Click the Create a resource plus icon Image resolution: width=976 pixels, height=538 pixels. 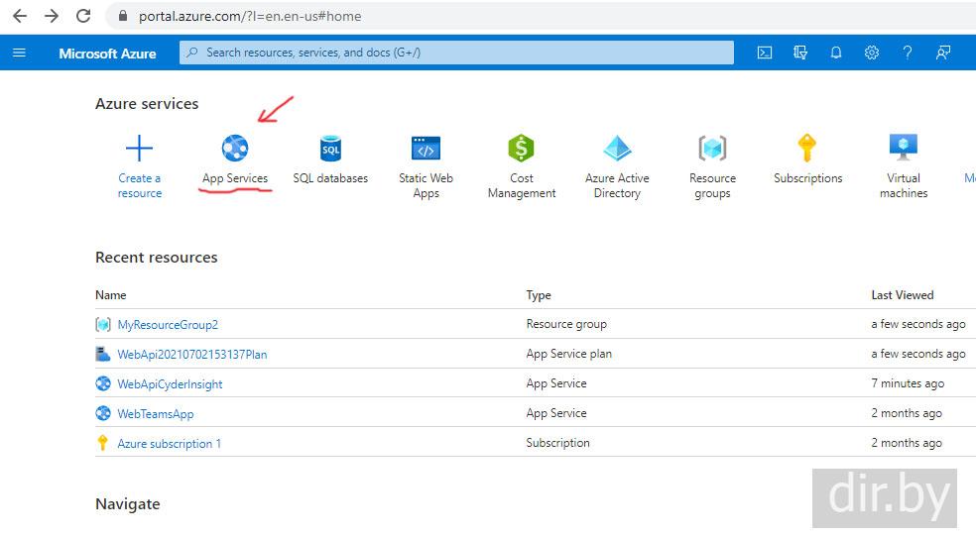[140, 149]
